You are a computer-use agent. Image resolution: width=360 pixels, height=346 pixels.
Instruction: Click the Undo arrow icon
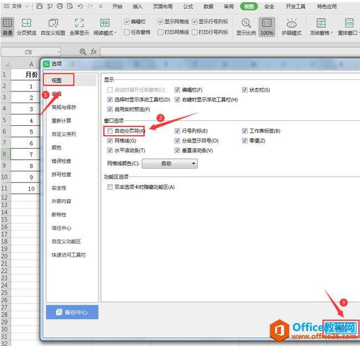(80, 6)
